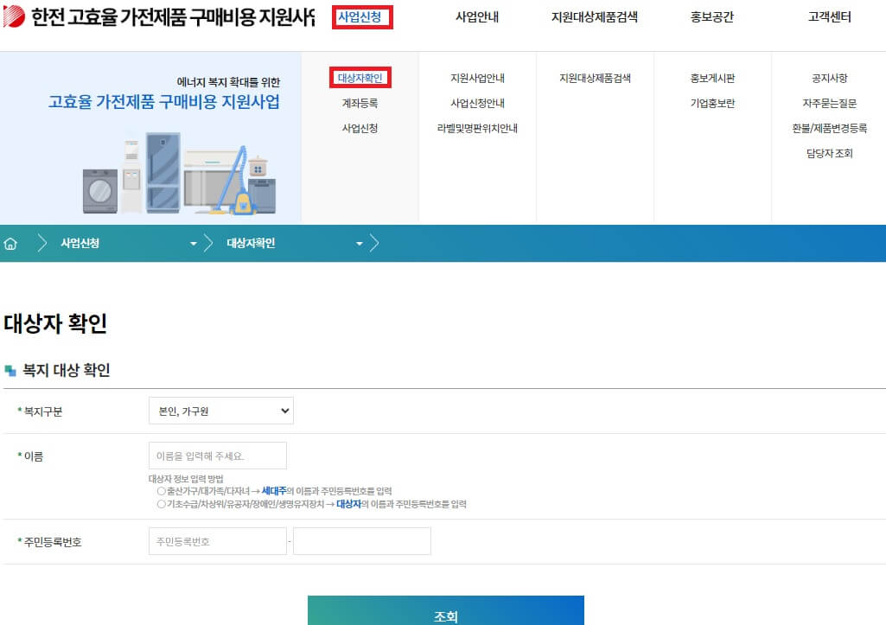Open the 복지구분 dropdown
The image size is (886, 625).
[220, 411]
